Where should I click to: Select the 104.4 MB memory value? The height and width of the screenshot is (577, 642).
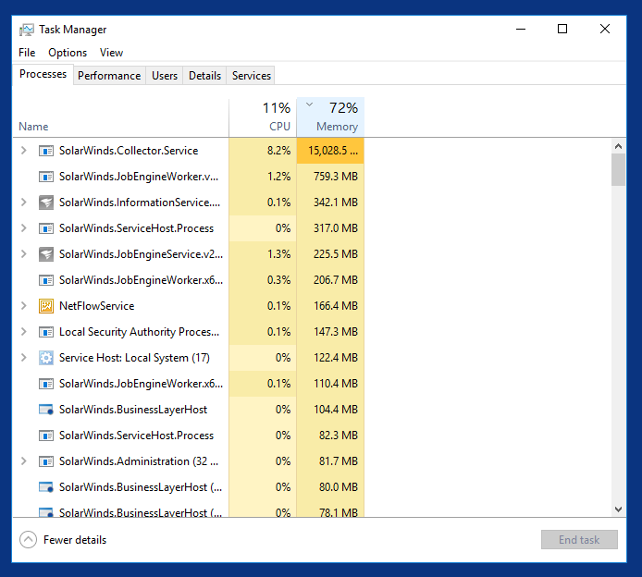pos(335,410)
